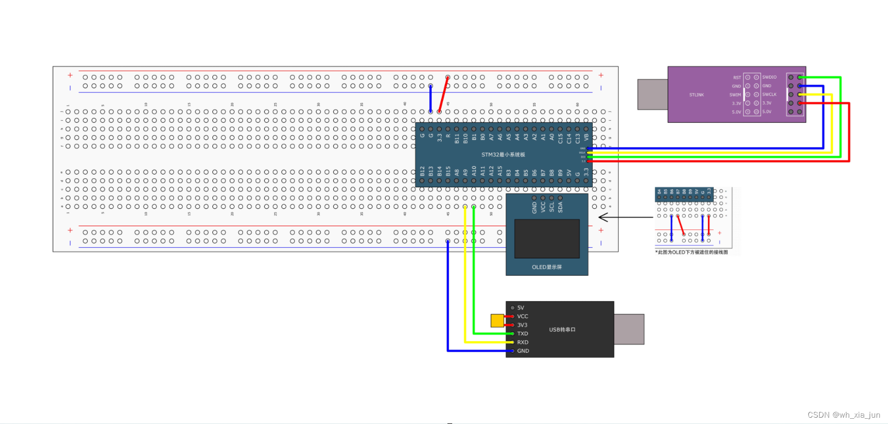Click the OLED wiring thumbnail caption
The height and width of the screenshot is (424, 888).
[691, 252]
